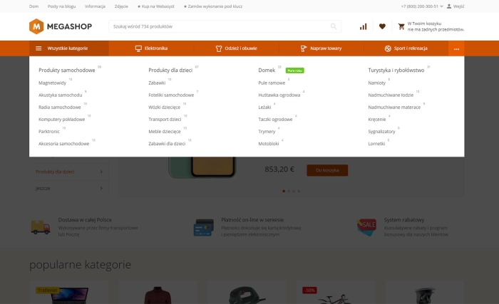Open Nadmuchiwane łodzie subcategory
Screen dimensions: 499x304
pos(391,95)
